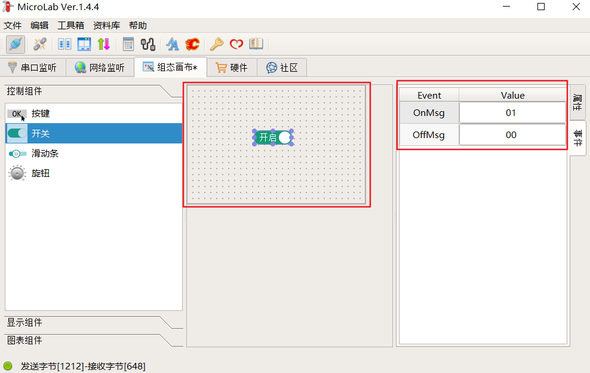Click the key icon in the toolbar
This screenshot has height=373, width=590.
click(216, 44)
